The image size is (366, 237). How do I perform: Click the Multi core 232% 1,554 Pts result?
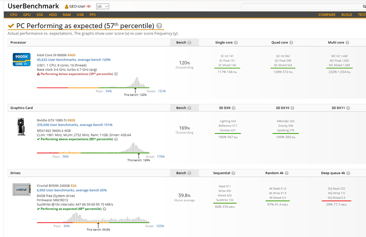pyautogui.click(x=339, y=72)
